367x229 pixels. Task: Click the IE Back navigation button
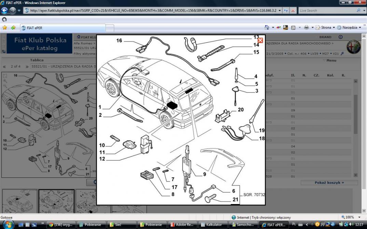[x=4, y=11]
